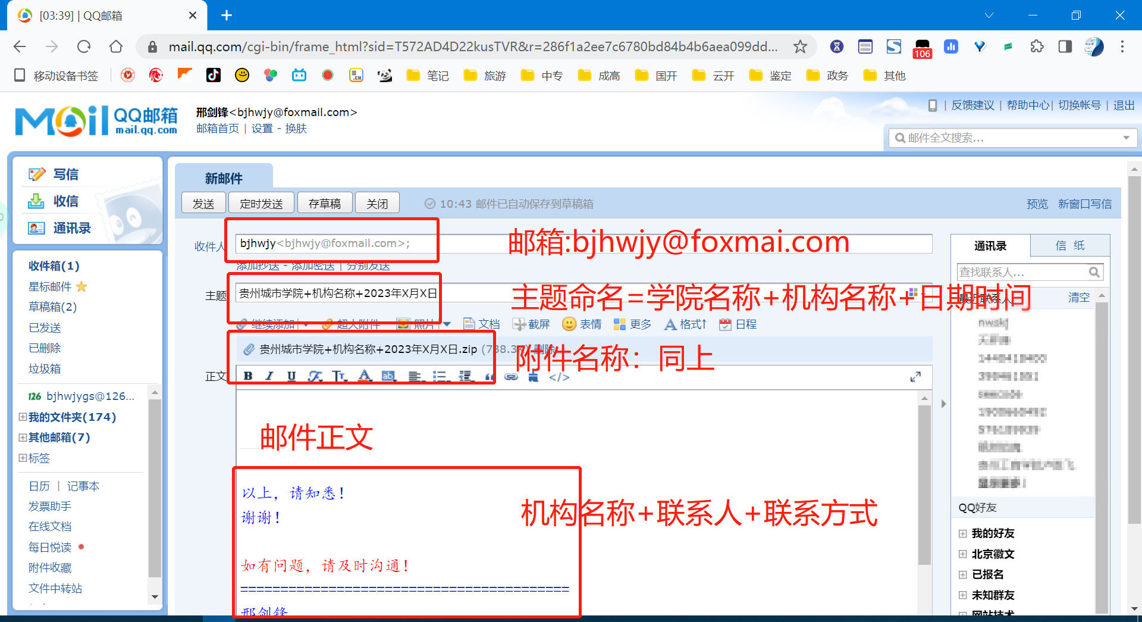Open the photo insert dropdown arrow

[x=447, y=324]
